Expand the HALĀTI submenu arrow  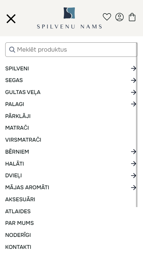click(x=133, y=164)
